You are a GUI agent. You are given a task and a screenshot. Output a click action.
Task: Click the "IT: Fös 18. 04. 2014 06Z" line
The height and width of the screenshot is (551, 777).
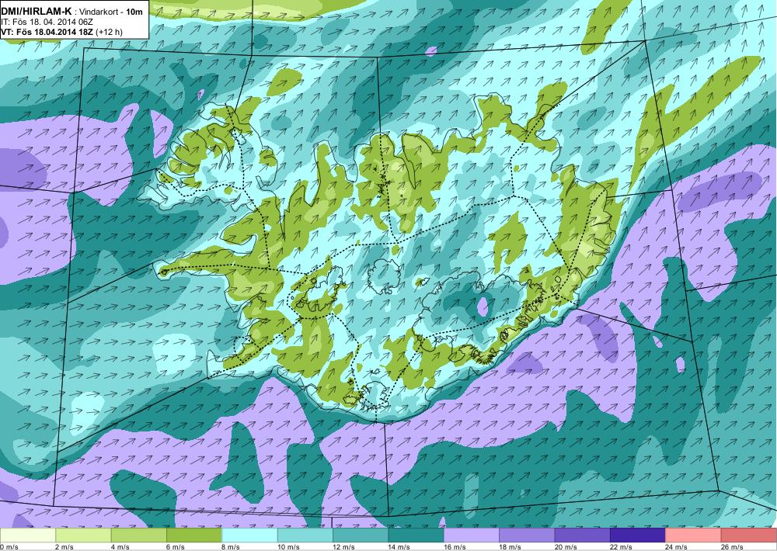tap(47, 22)
